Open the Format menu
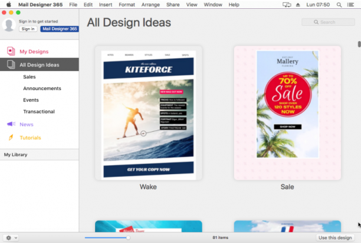Viewport: 361px width, 243px height. (x=127, y=5)
